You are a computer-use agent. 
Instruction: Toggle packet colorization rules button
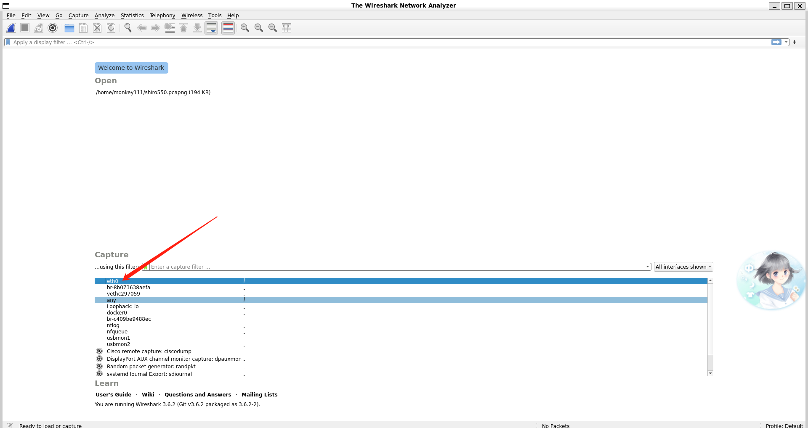click(228, 28)
